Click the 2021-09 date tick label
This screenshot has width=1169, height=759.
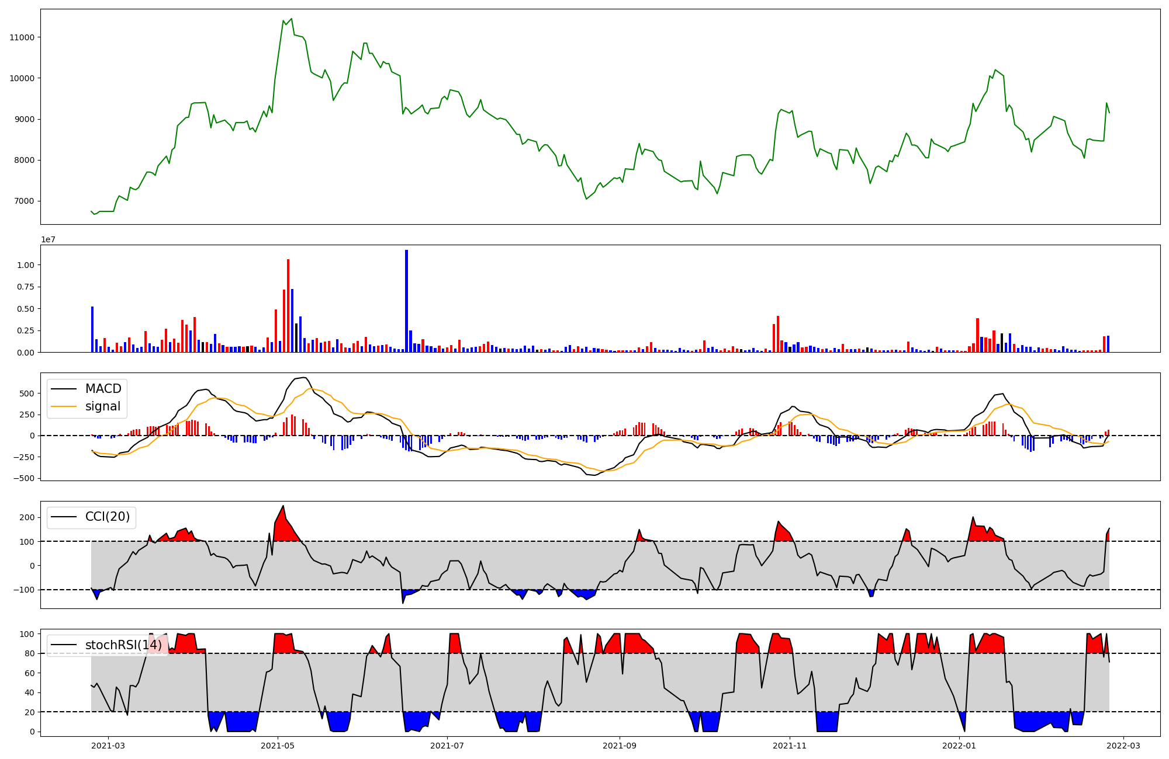620,745
